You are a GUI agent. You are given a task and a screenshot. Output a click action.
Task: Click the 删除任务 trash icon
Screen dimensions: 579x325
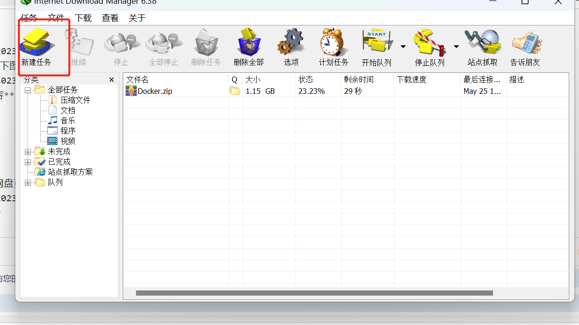pyautogui.click(x=206, y=42)
